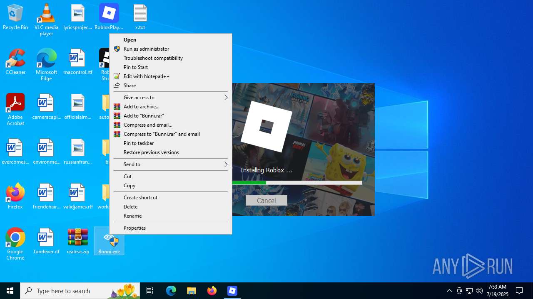Select the cameracapi document icon
This screenshot has height=299, width=533.
click(46, 106)
